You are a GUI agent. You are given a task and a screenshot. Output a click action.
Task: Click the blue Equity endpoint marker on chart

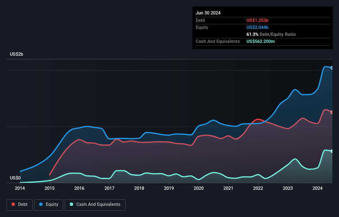point(332,68)
